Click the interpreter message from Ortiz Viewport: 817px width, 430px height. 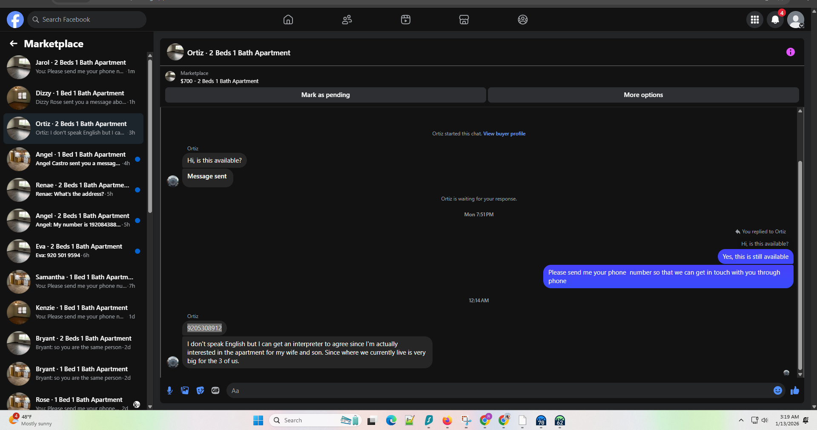click(x=307, y=353)
